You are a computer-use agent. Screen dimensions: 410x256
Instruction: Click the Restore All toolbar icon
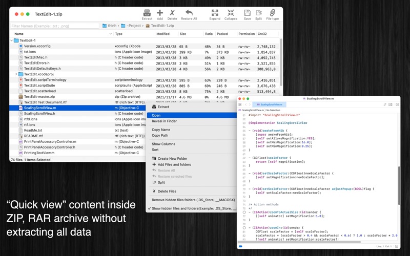point(189,13)
